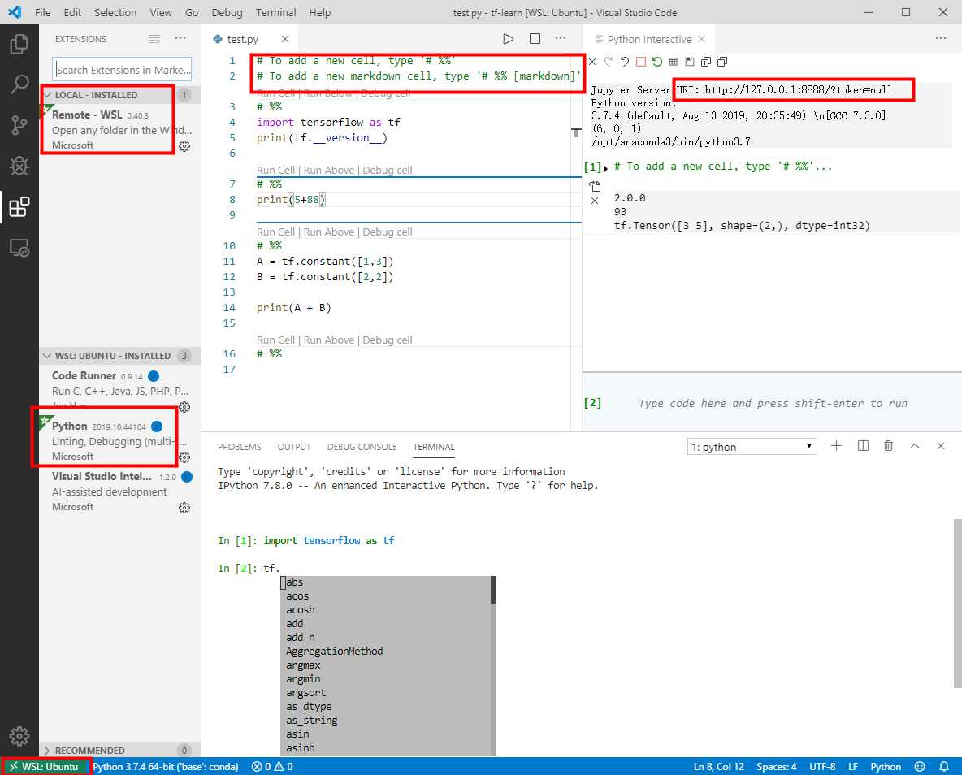Run test.py with the play icon
Screen dimensions: 962x775
[508, 39]
